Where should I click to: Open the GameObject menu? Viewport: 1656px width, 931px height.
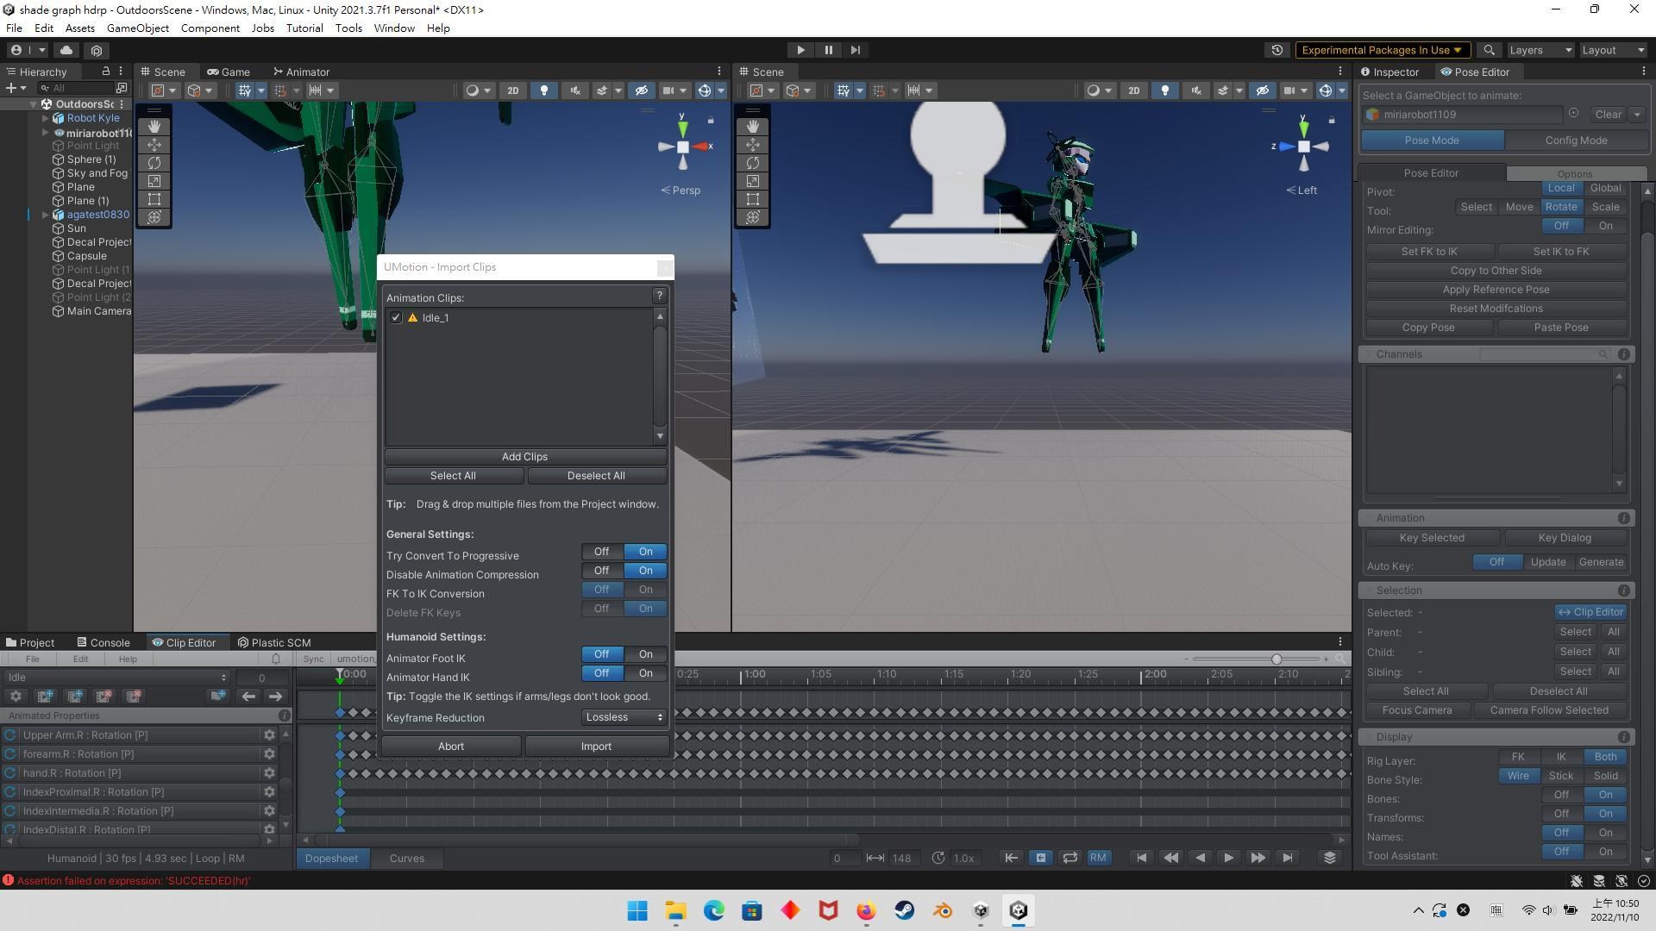138,28
